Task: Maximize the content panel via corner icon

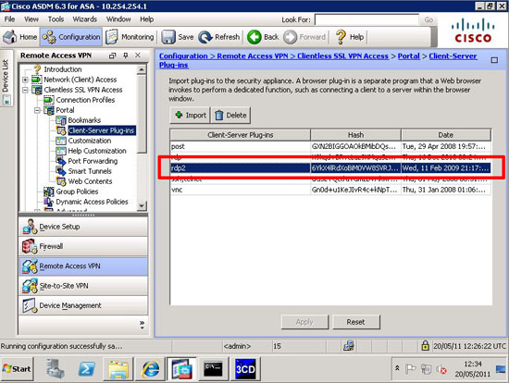Action: click(494, 60)
